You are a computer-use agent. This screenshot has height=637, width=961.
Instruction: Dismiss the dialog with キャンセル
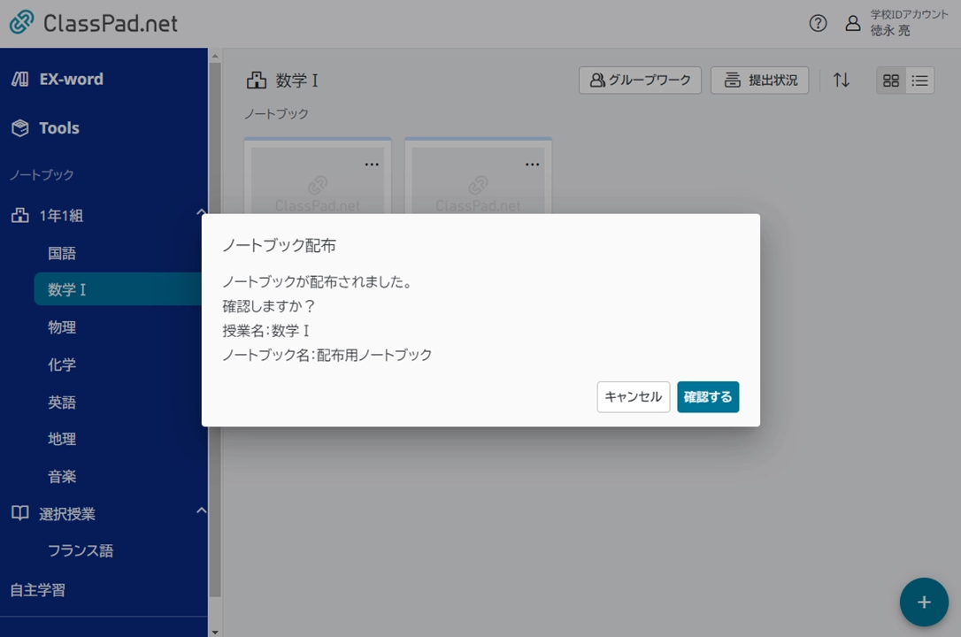[634, 397]
